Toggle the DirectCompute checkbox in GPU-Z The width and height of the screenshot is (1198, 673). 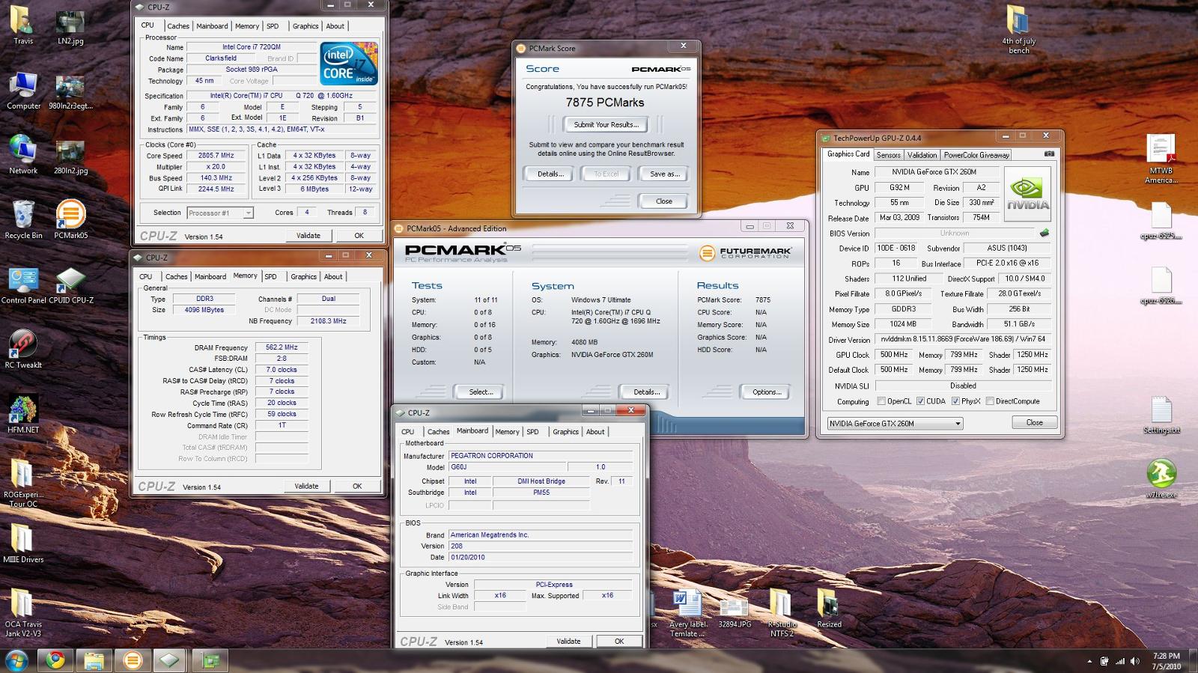[x=990, y=401]
